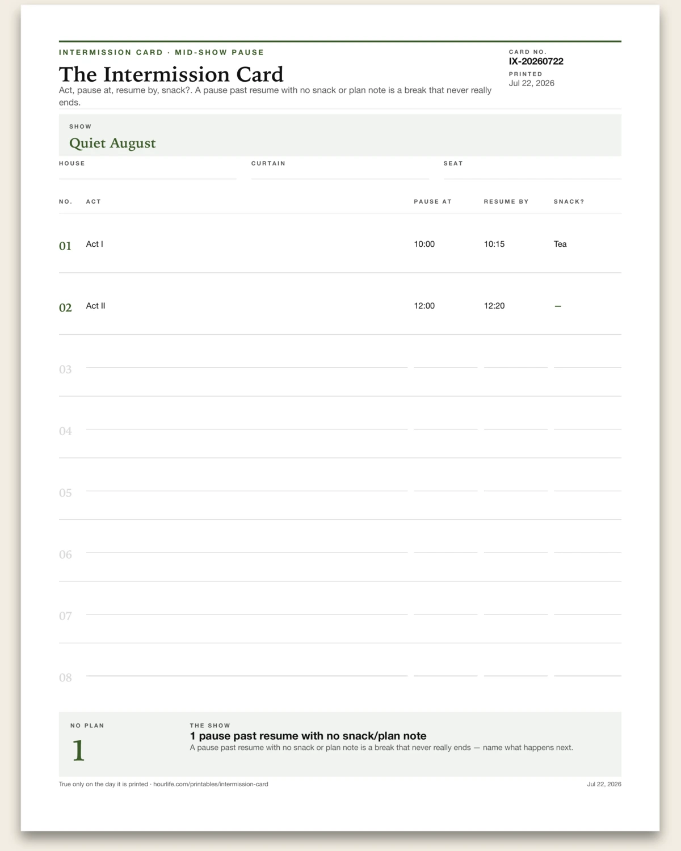Click the Act II row label
681x851 pixels.
tap(95, 306)
